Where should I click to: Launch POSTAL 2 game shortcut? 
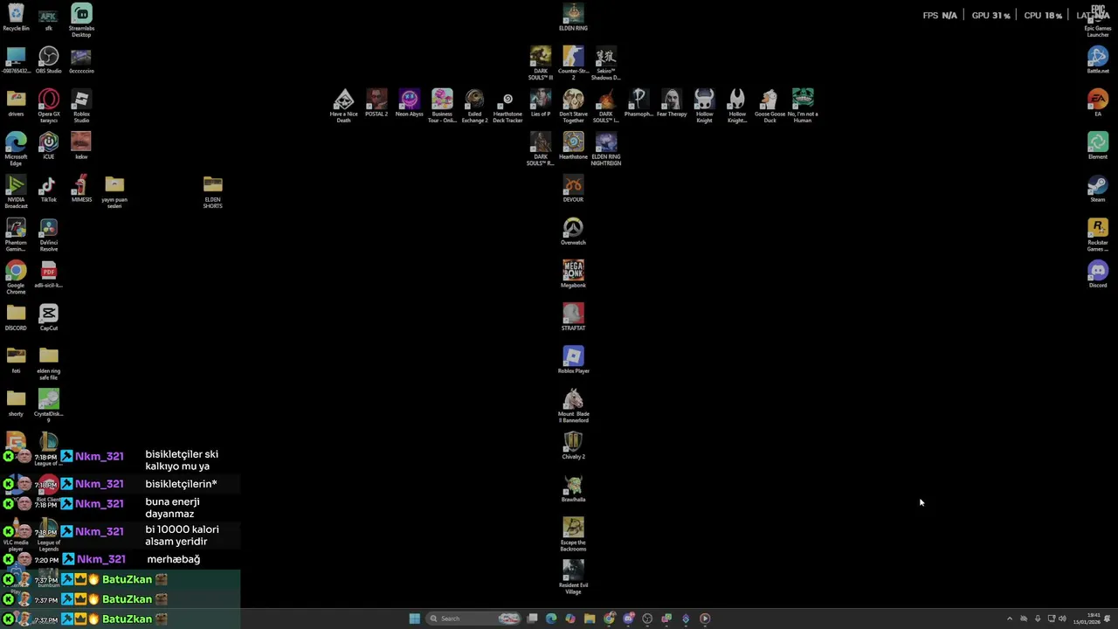point(376,103)
